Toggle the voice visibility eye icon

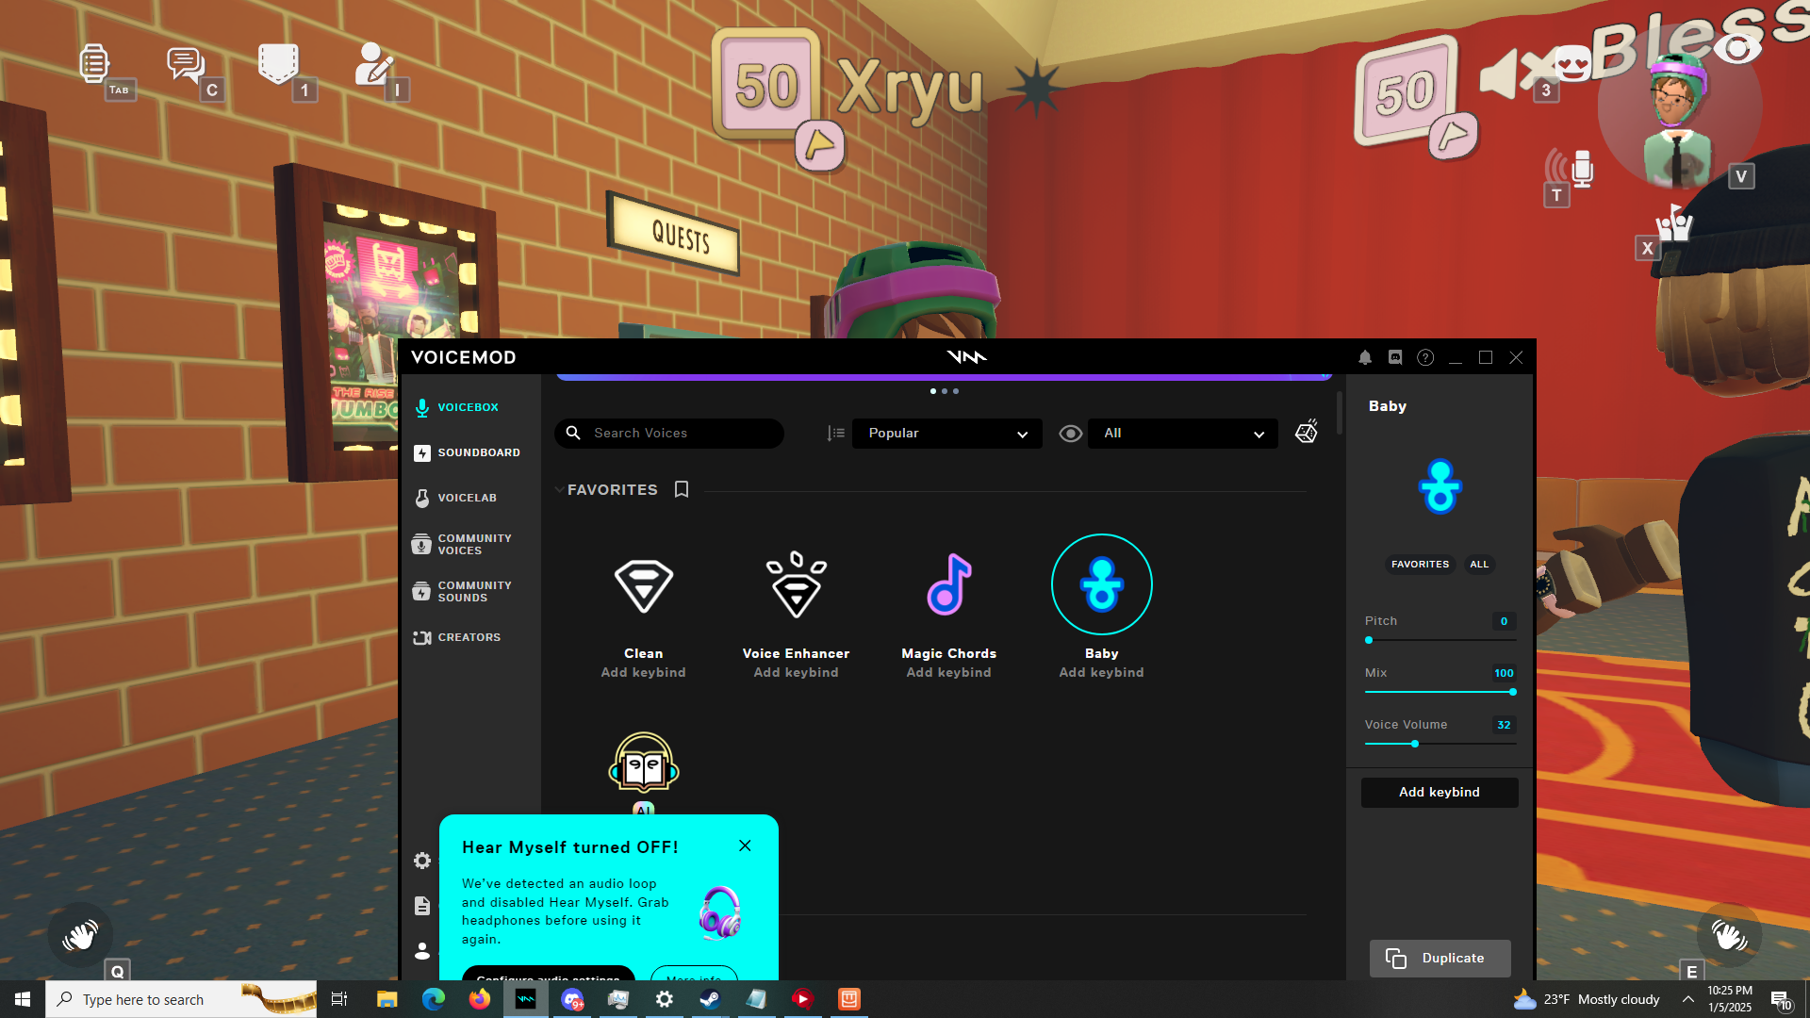coord(1070,434)
